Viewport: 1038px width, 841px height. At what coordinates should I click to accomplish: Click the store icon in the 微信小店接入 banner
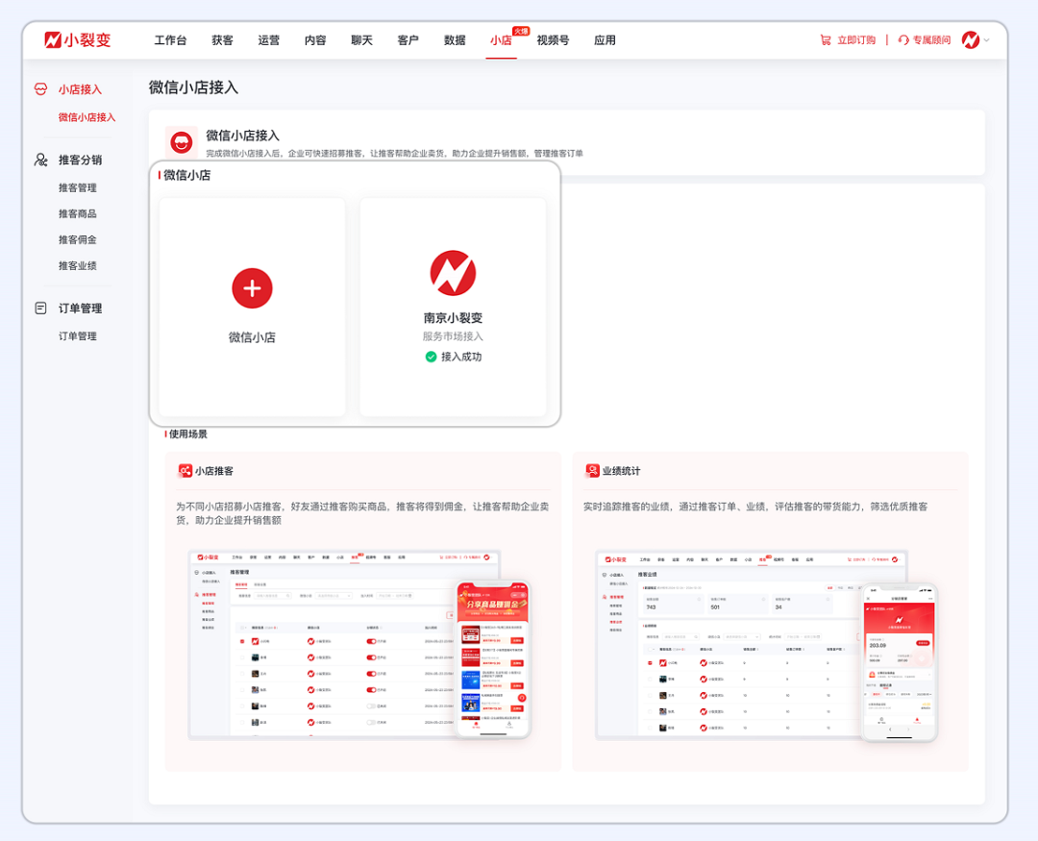click(181, 142)
